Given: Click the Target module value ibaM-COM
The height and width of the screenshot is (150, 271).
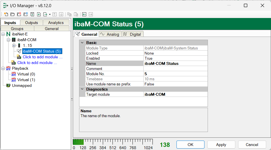Looking at the screenshot, I should point(176,94).
